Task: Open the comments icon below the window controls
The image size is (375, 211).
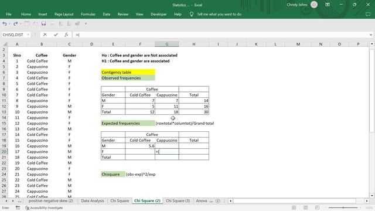Action: click(368, 14)
